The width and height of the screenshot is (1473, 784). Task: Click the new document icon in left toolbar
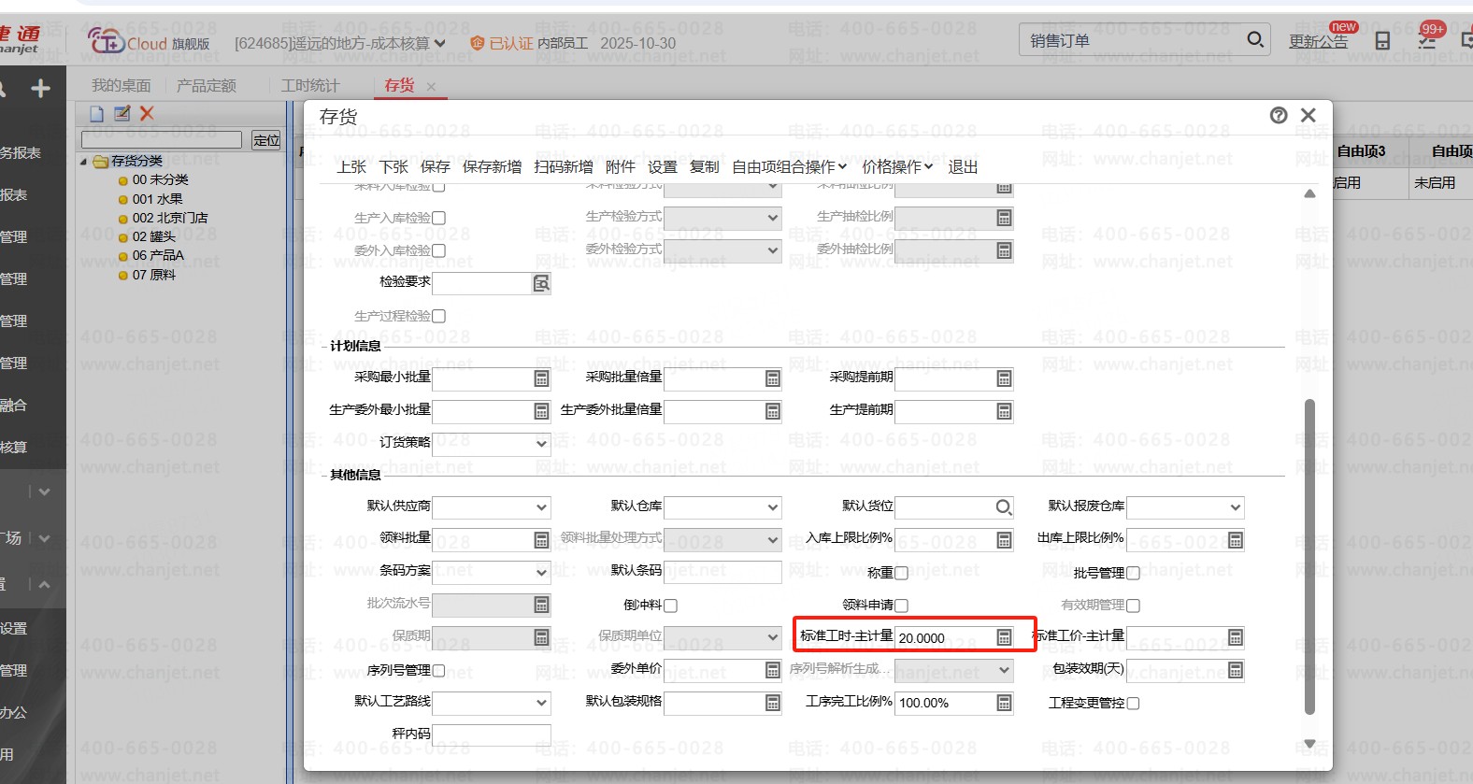[97, 113]
